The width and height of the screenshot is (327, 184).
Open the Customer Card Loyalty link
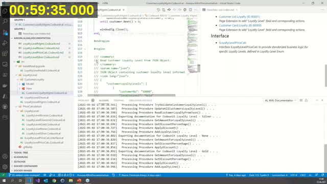[240, 26]
